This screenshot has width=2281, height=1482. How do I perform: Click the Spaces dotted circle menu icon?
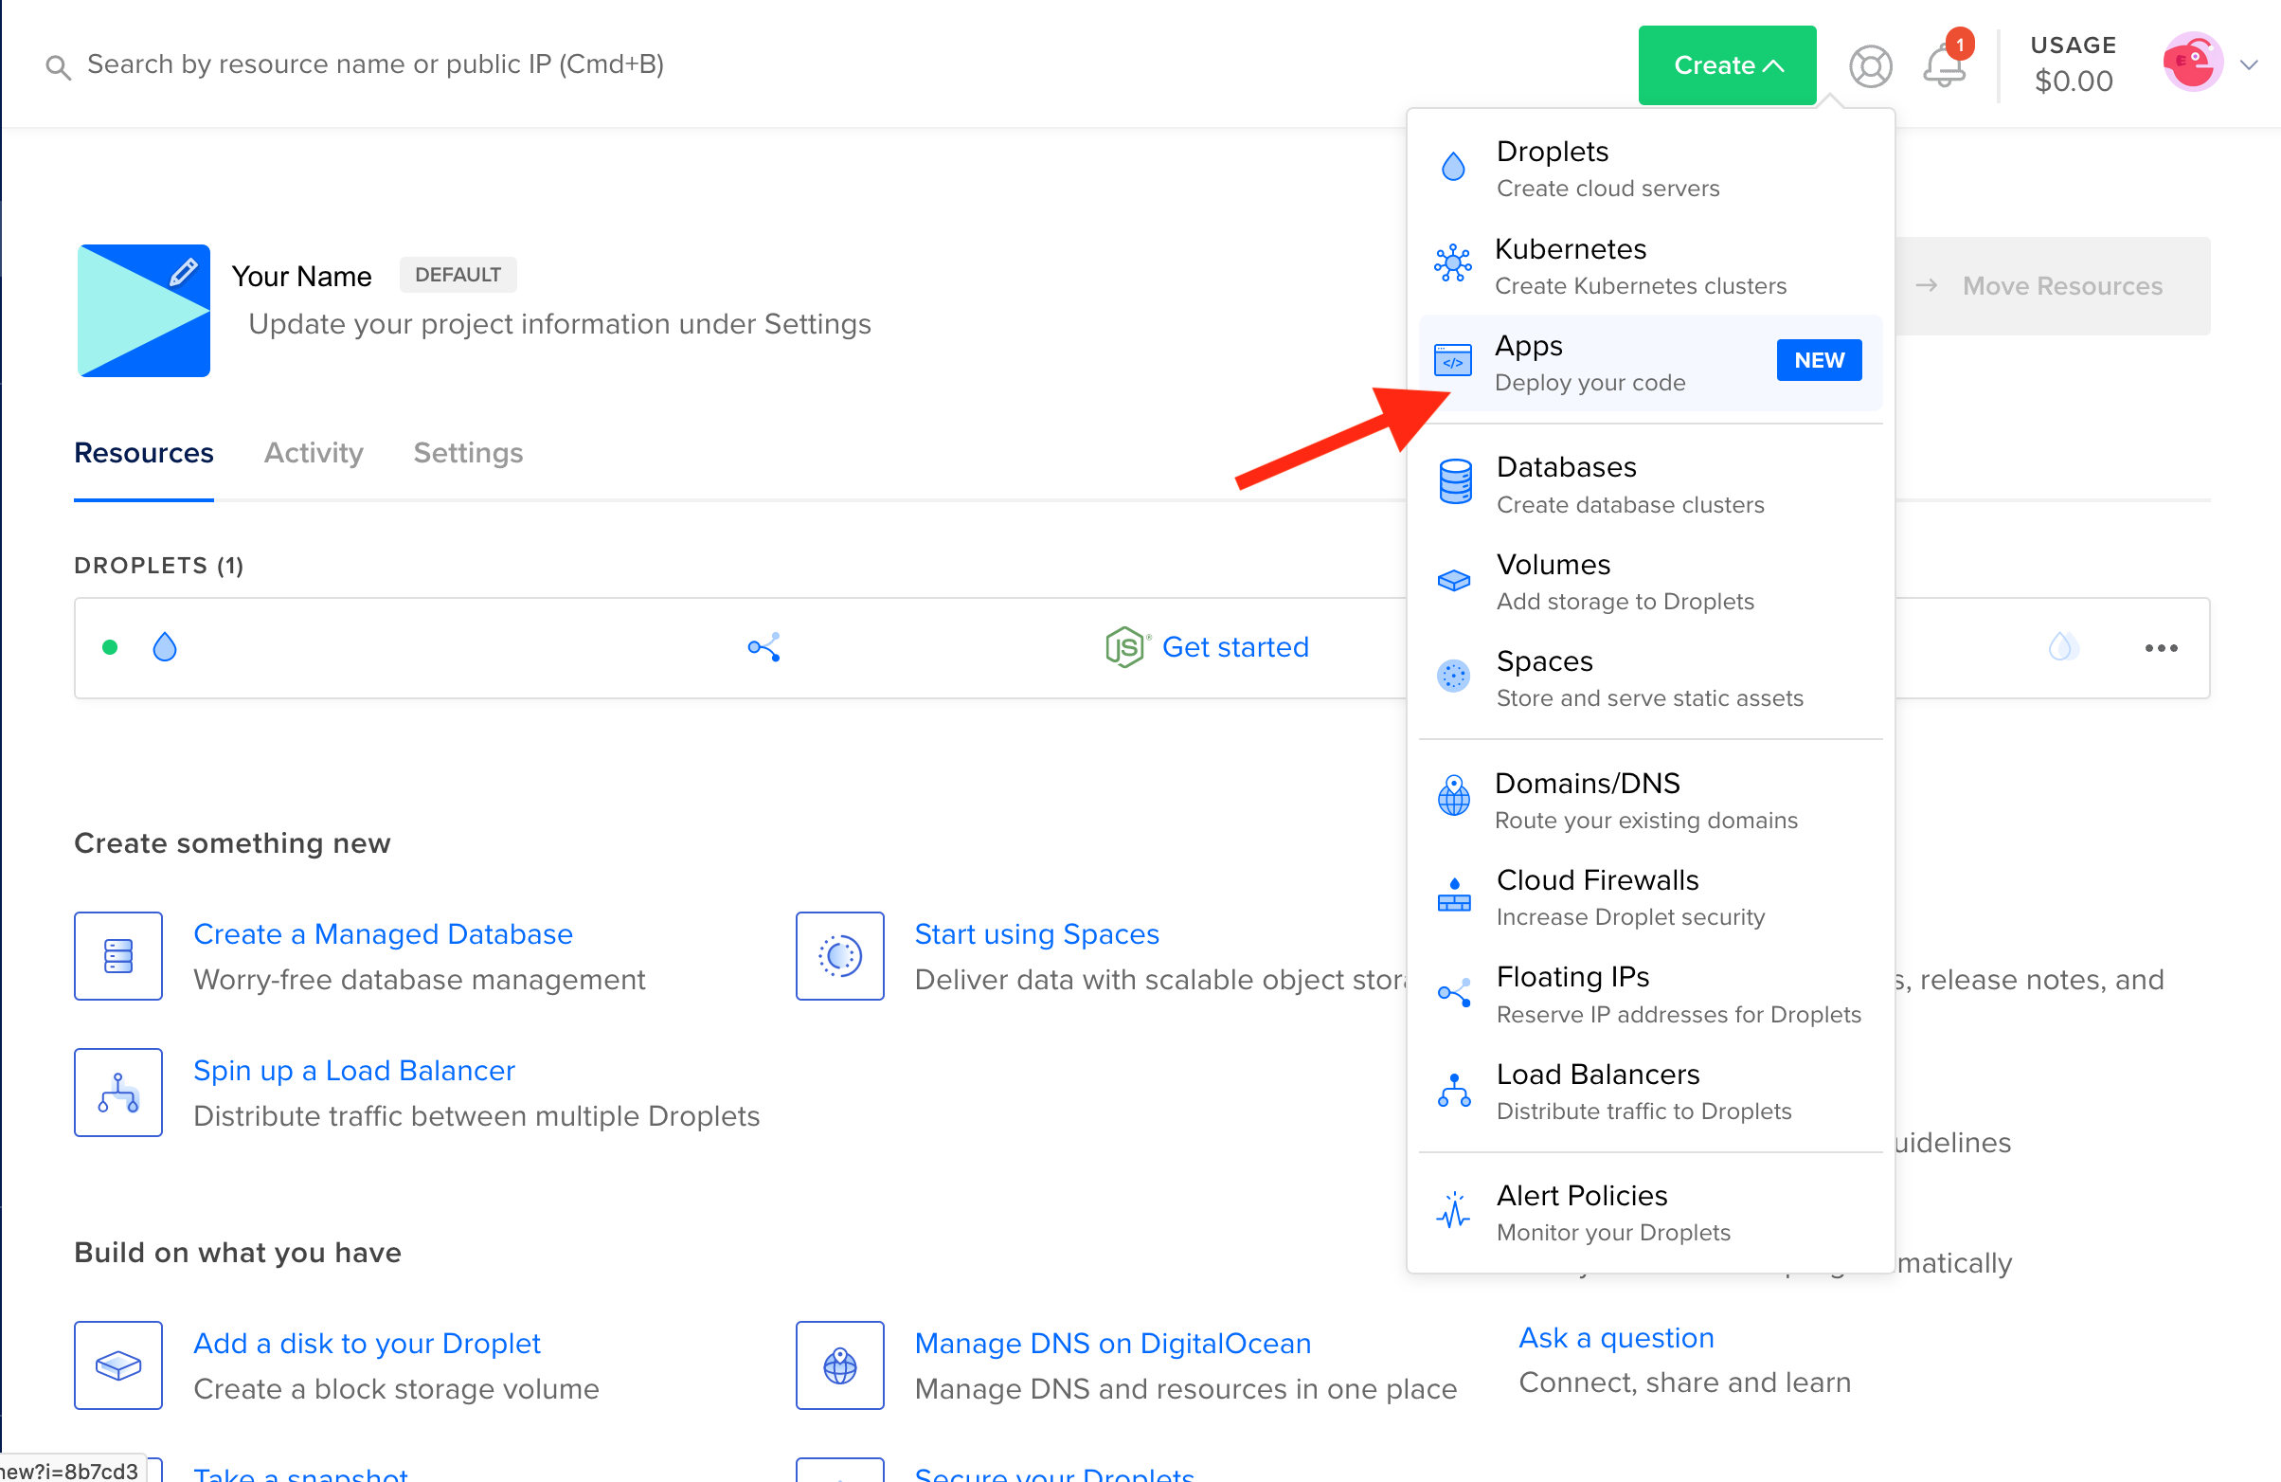[1454, 677]
